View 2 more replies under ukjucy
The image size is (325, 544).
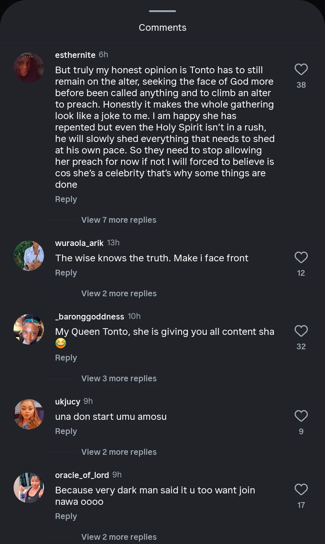[x=119, y=452]
